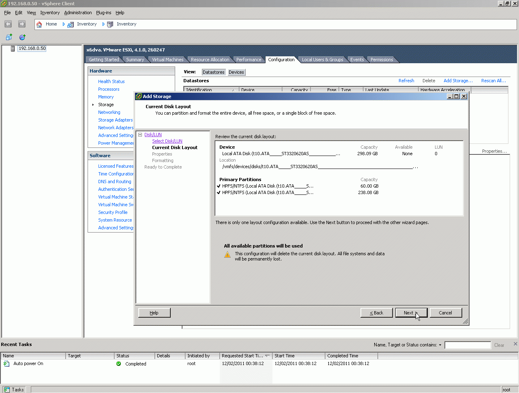Open Storage Adapters under Hardware
Viewport: 519px width, 393px height.
click(115, 120)
